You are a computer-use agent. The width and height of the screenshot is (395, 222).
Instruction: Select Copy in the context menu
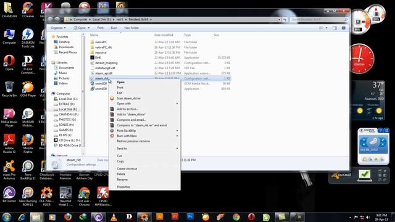(x=144, y=161)
